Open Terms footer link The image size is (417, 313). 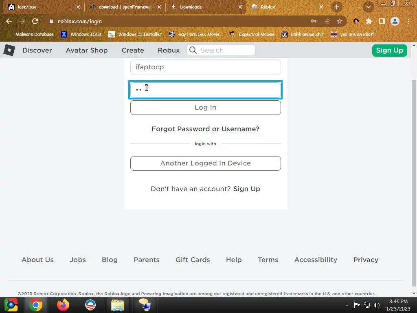(x=268, y=260)
